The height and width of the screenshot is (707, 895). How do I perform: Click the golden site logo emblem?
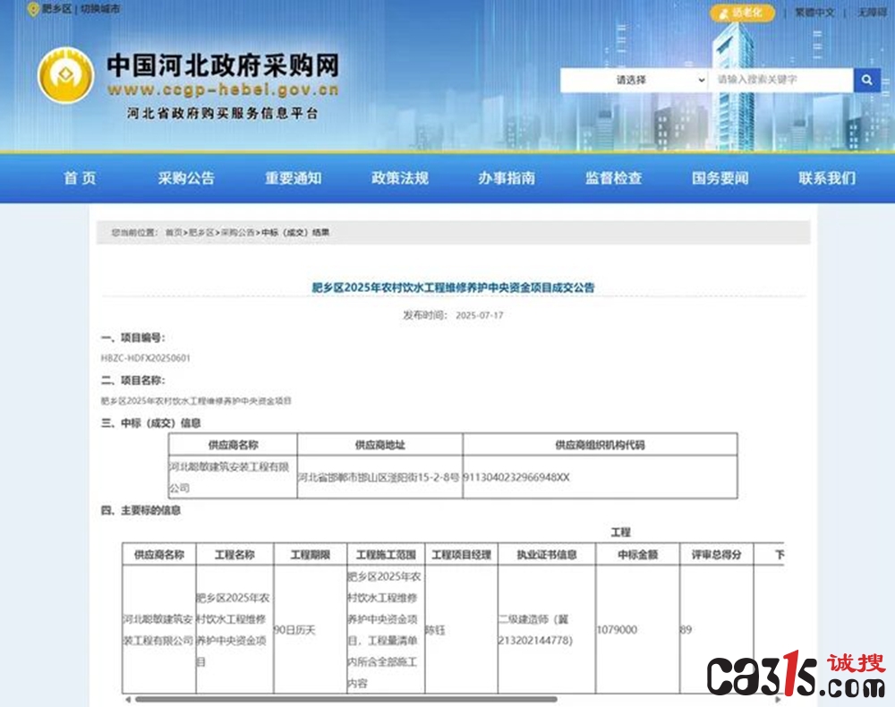click(66, 75)
